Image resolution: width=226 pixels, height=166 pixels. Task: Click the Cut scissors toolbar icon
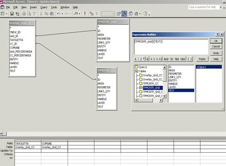pos(41,14)
